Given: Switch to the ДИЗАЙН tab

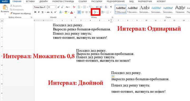Looking at the screenshot, I should tap(44, 2).
